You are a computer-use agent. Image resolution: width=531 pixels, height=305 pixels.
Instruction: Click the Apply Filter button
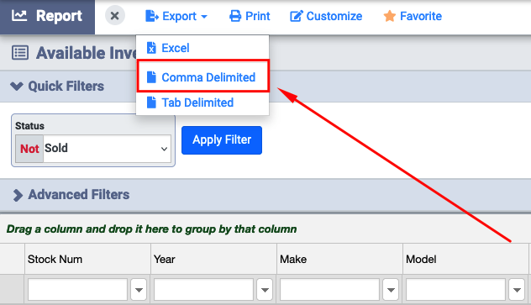point(222,140)
